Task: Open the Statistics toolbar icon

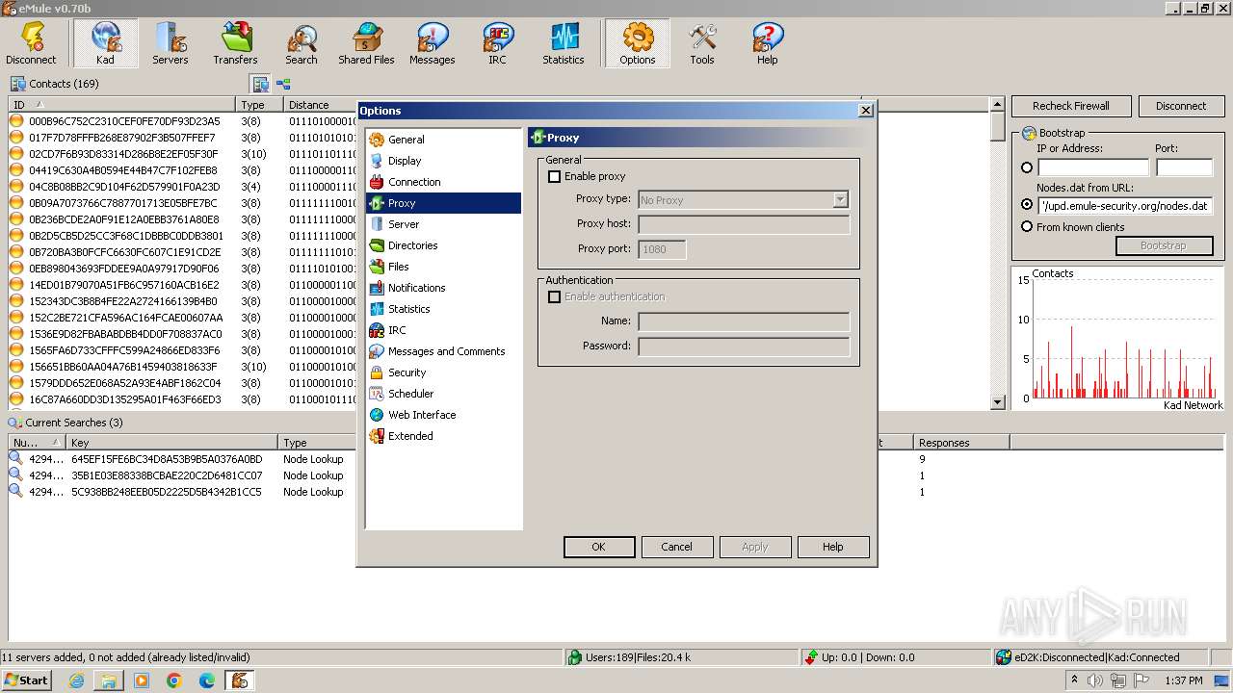Action: (x=564, y=43)
